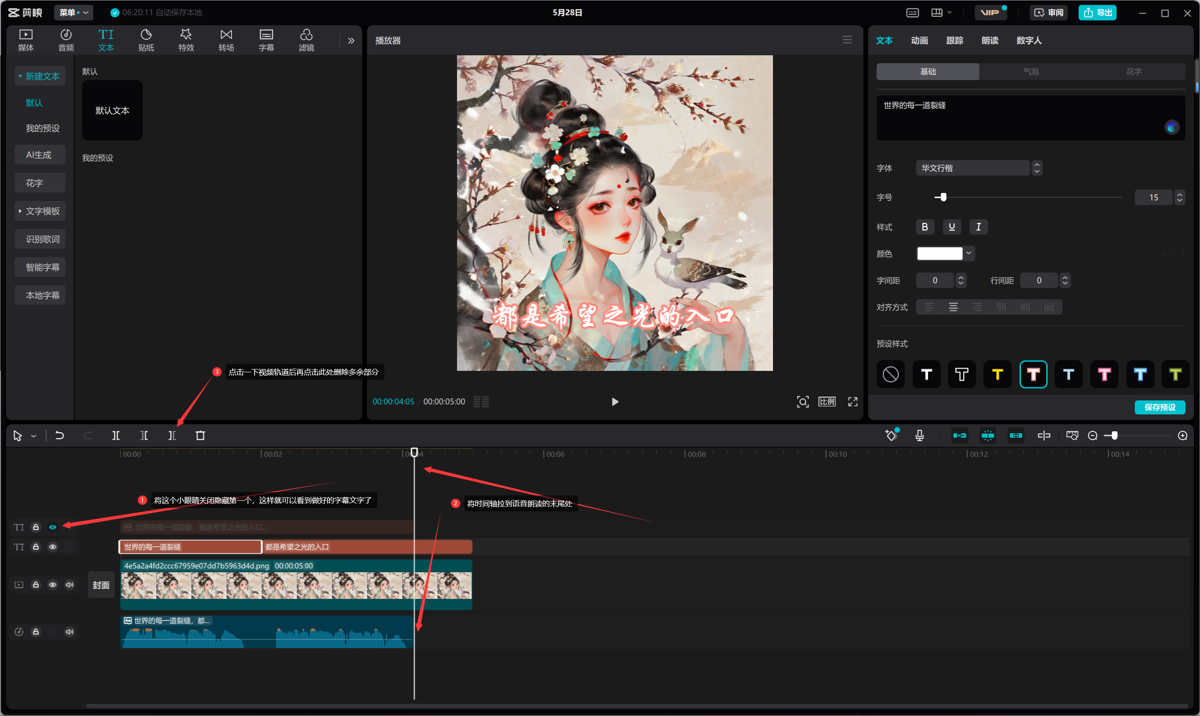Click the AI color orb in text box
This screenshot has height=716, width=1200.
tap(1171, 127)
